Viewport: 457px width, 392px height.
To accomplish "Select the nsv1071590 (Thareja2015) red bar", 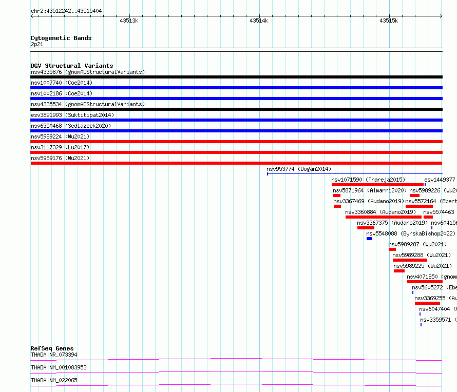I will point(377,185).
